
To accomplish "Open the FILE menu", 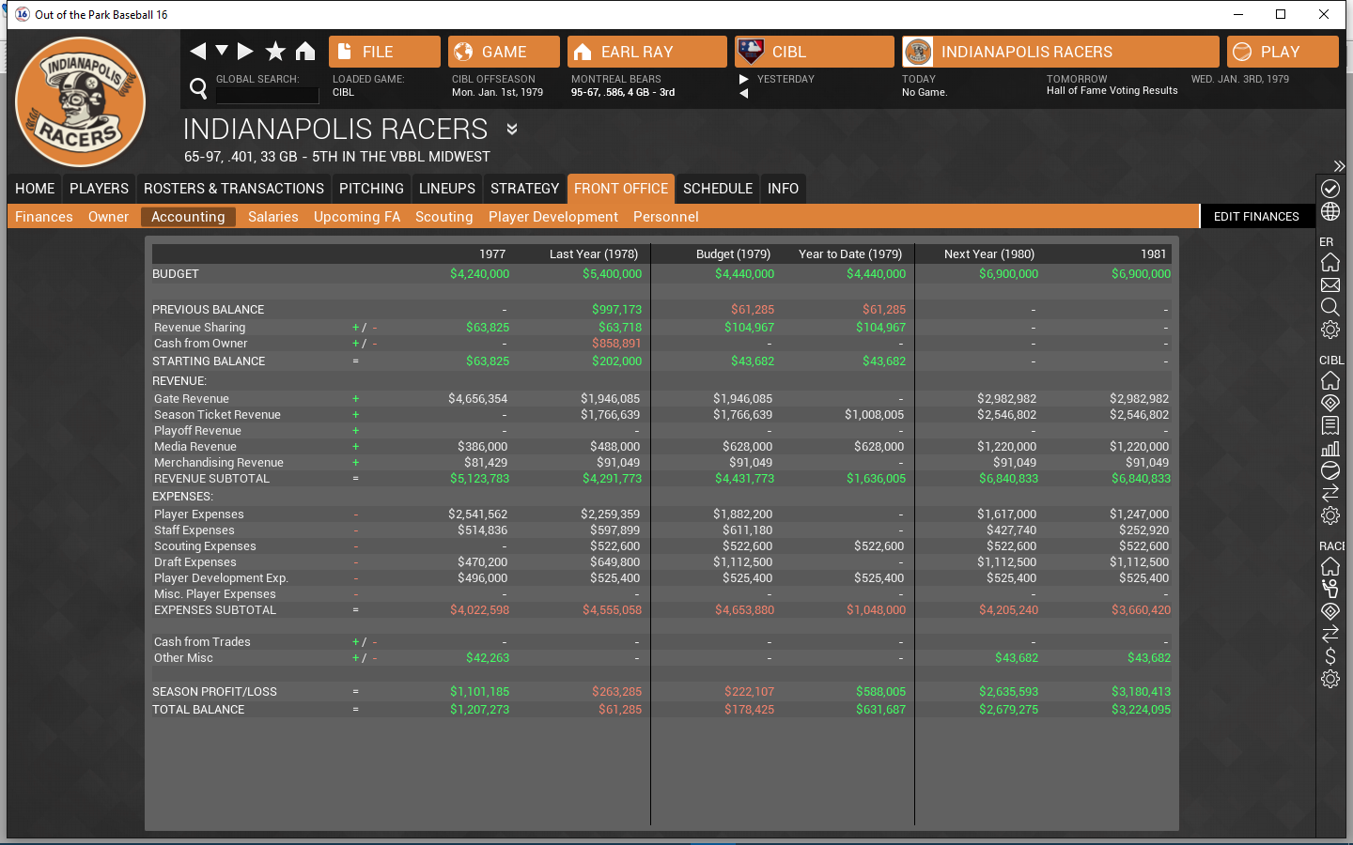I will coord(384,52).
